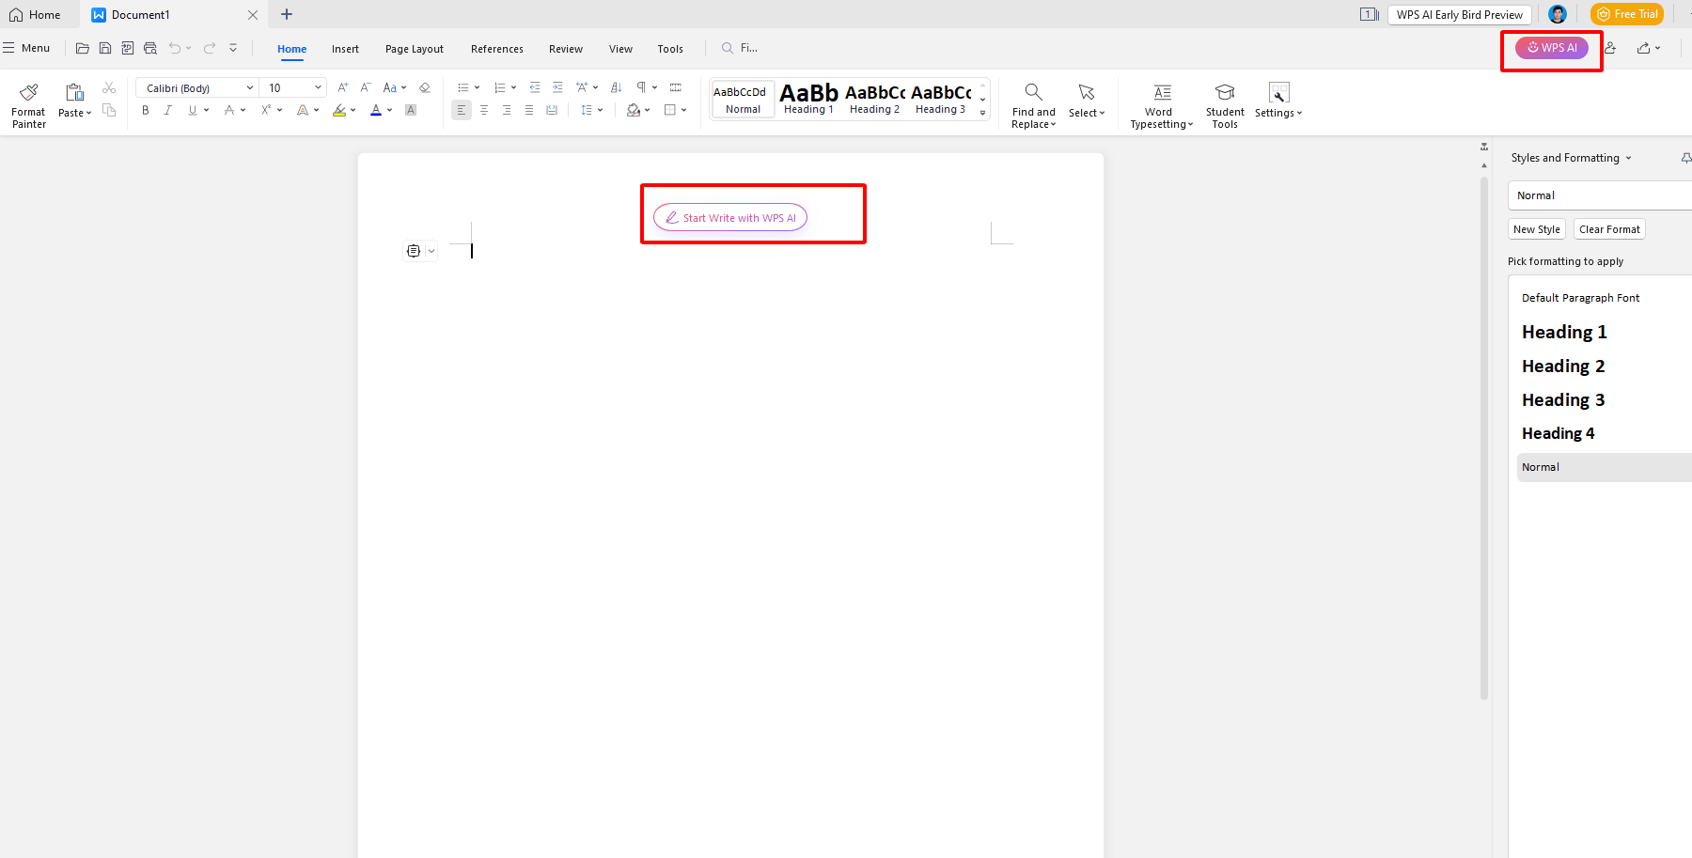
Task: Increase the paragraph indent
Action: click(556, 86)
